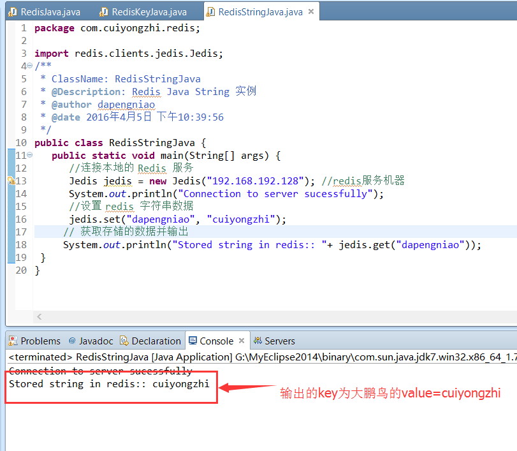Click the warning marker on line 13
517x451 pixels.
click(x=11, y=181)
